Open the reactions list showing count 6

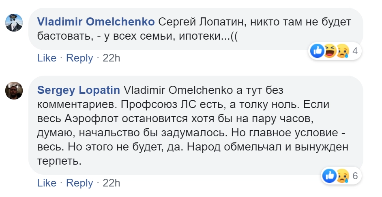click(x=355, y=176)
